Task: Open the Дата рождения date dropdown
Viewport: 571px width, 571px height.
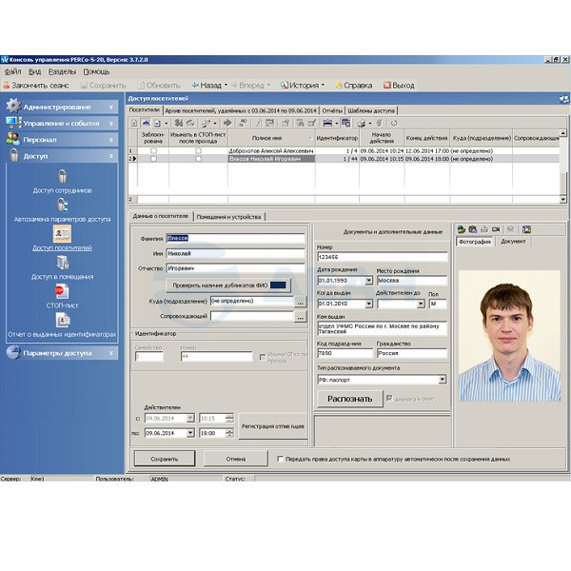Action: coord(368,281)
